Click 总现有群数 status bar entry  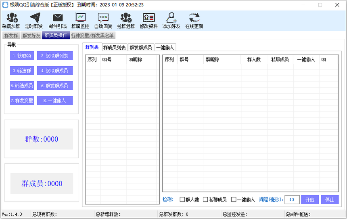(44, 214)
